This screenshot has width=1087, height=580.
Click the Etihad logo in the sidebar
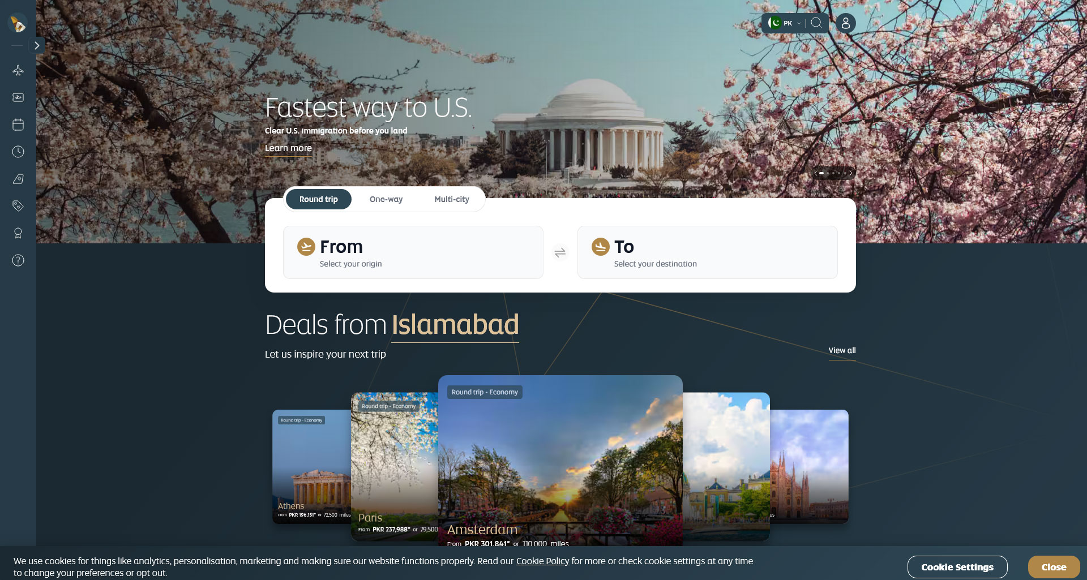(x=18, y=23)
